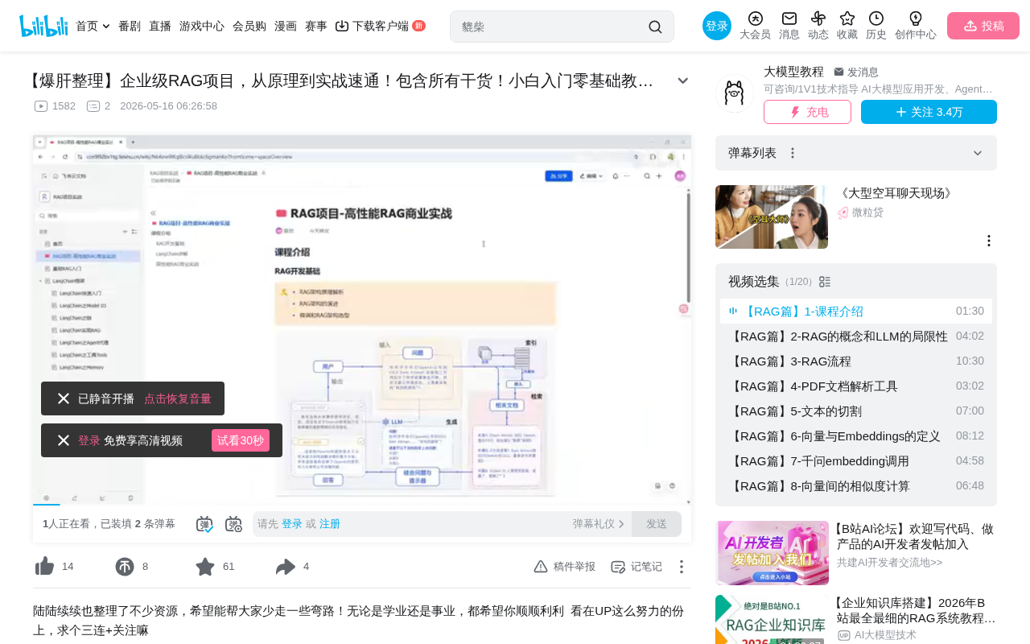Screen dimensions: 1030x644
Task: Open 直播 in the top navigation
Action: tap(160, 26)
